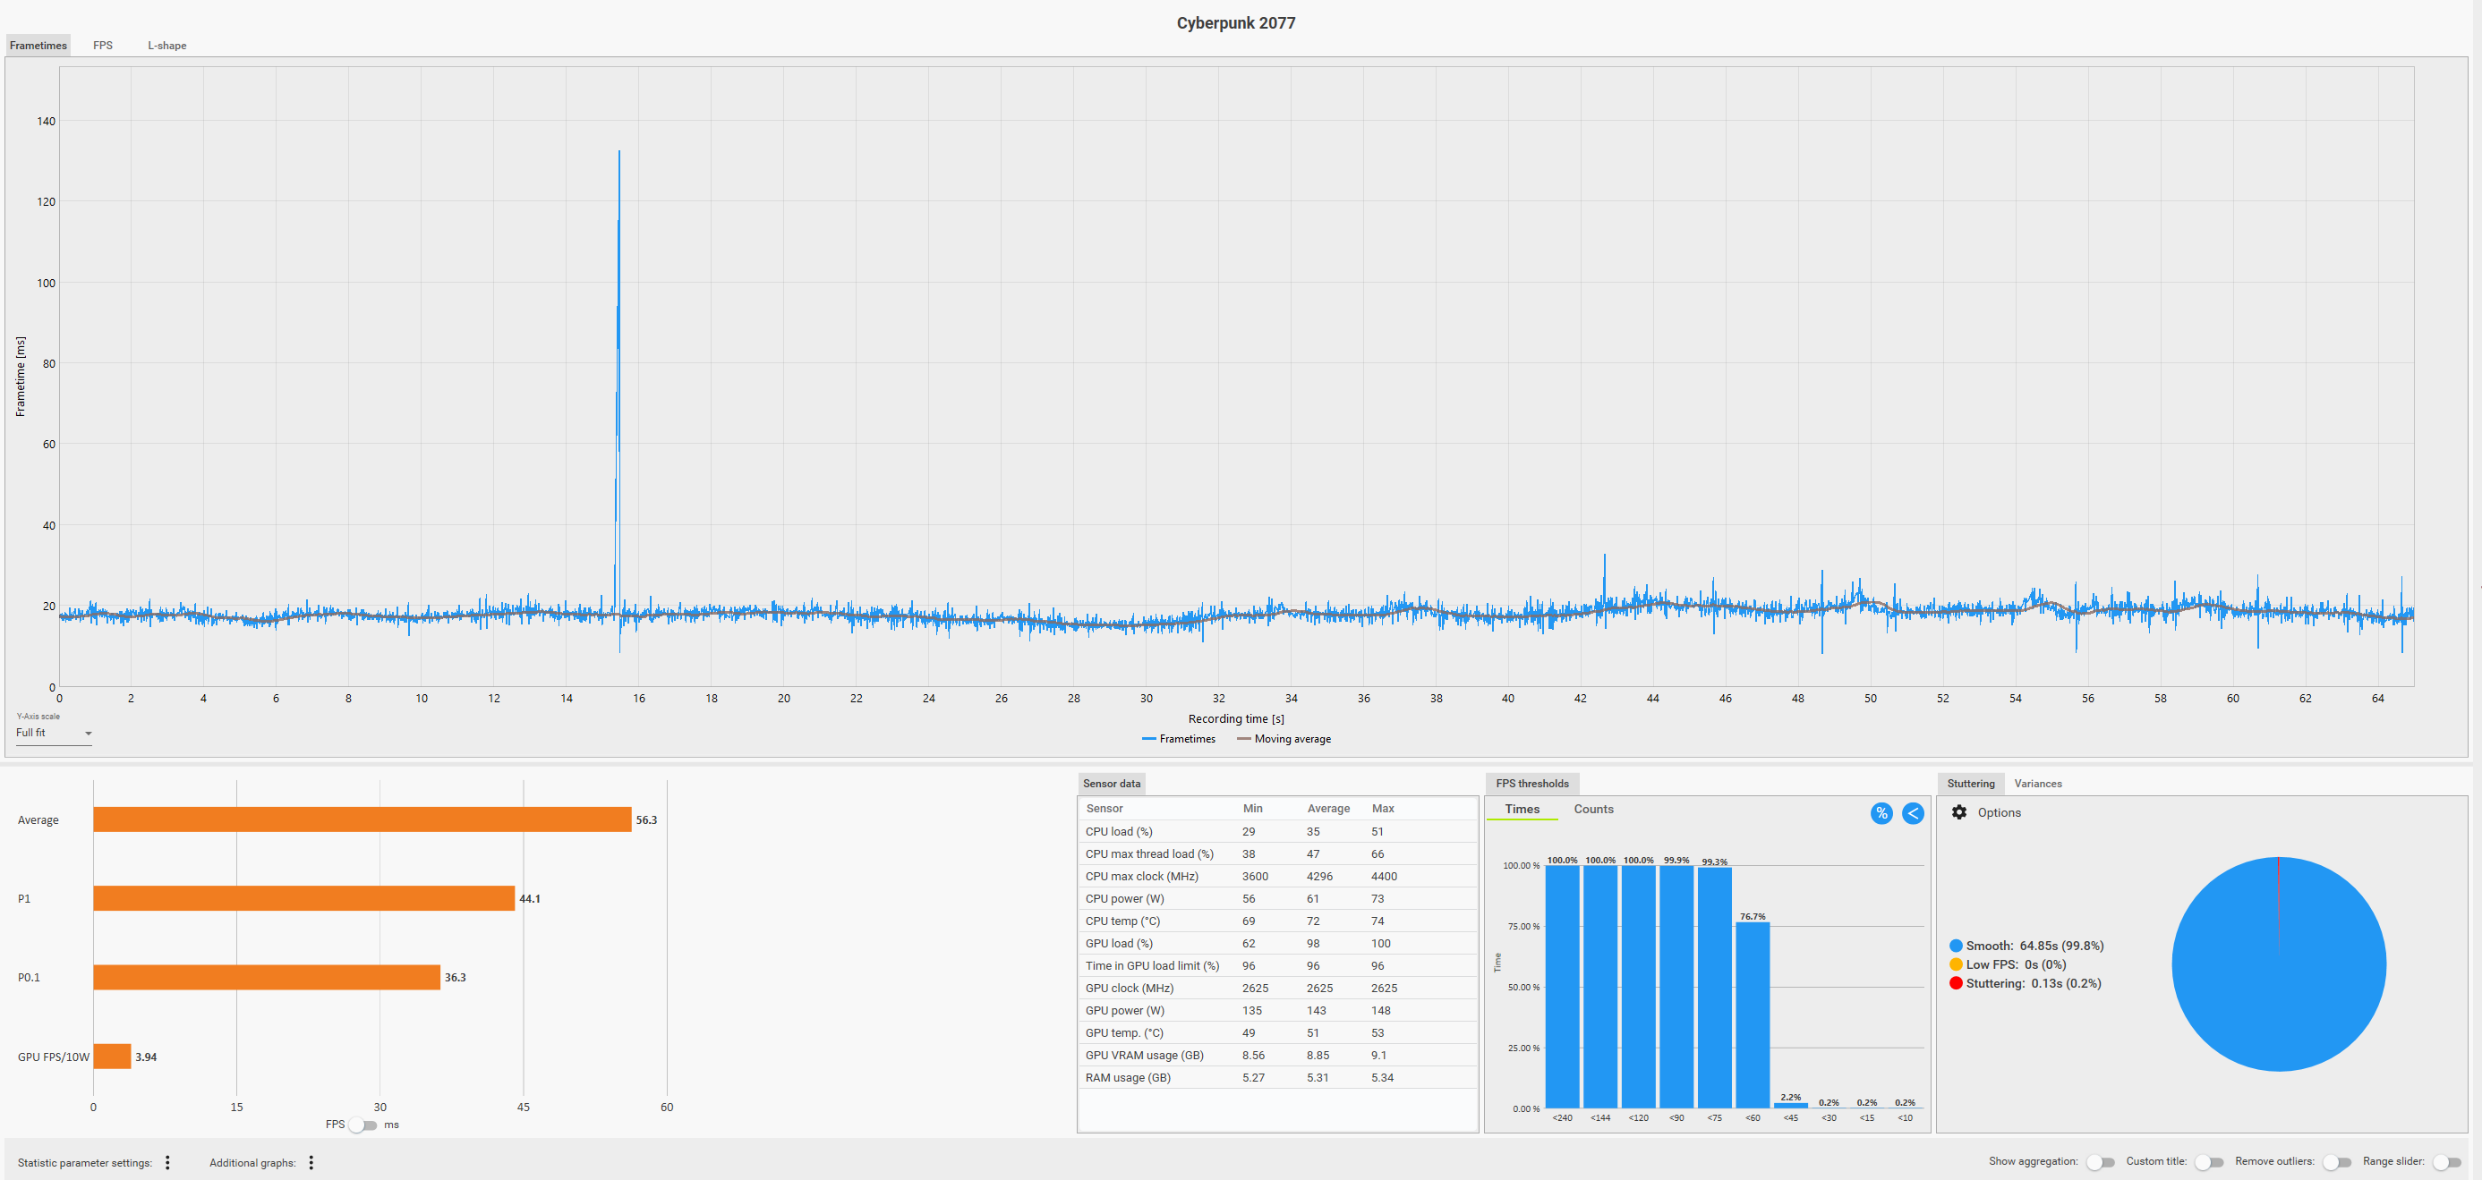Click the Average column header in sensor table
Viewport: 2482px width, 1180px height.
coord(1327,808)
